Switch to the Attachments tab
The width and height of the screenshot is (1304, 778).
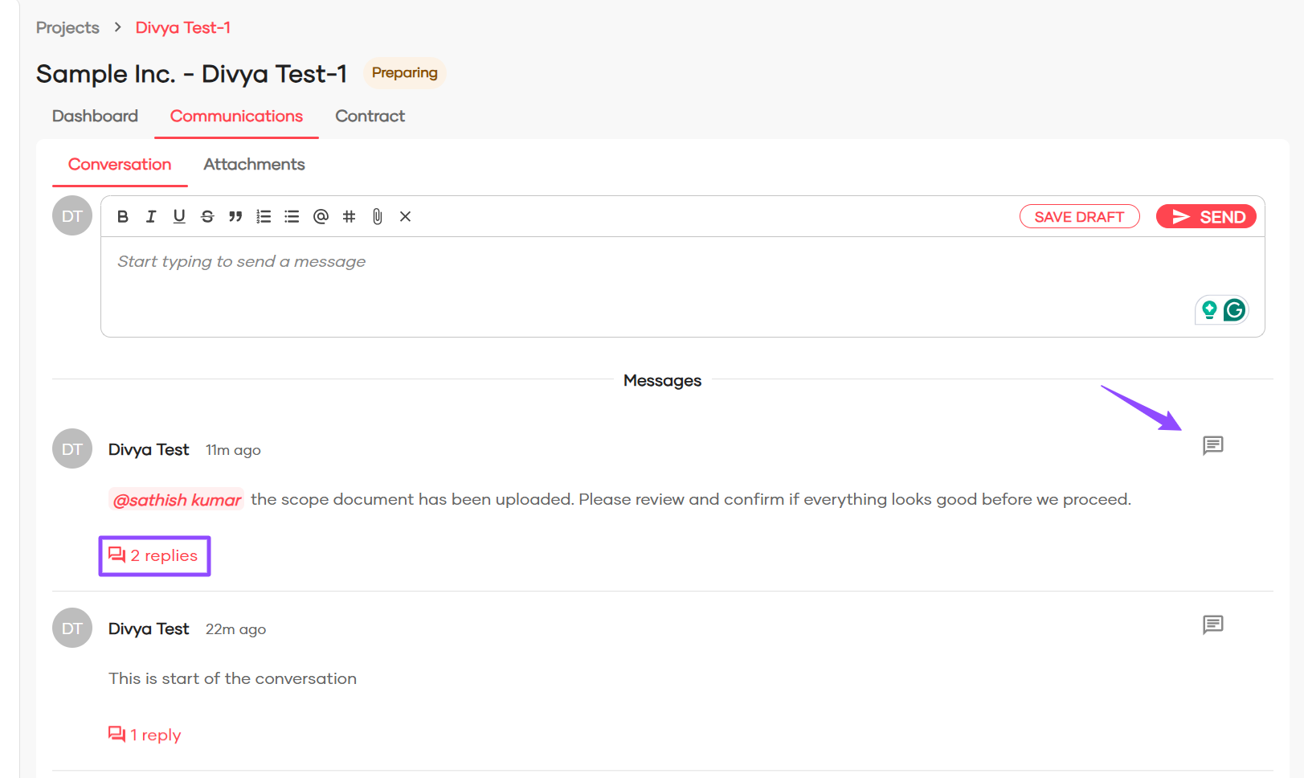[254, 164]
